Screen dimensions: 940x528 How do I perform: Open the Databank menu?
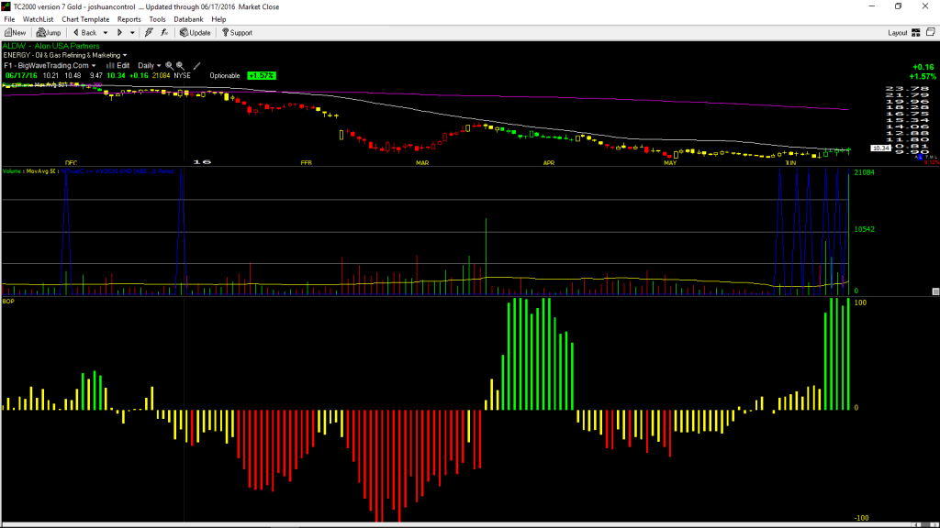click(188, 19)
